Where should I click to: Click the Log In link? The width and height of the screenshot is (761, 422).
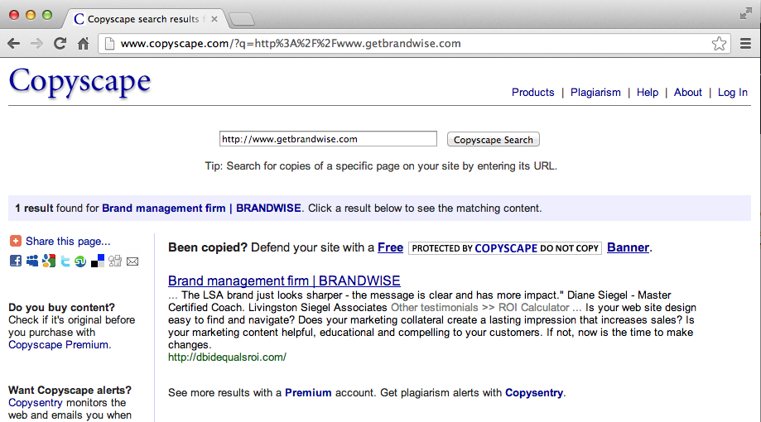pos(732,92)
